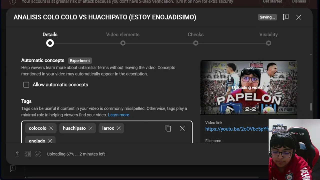The height and width of the screenshot is (180, 320).
Task: Enable the Allow automatic concepts checkbox
Action: tap(26, 85)
